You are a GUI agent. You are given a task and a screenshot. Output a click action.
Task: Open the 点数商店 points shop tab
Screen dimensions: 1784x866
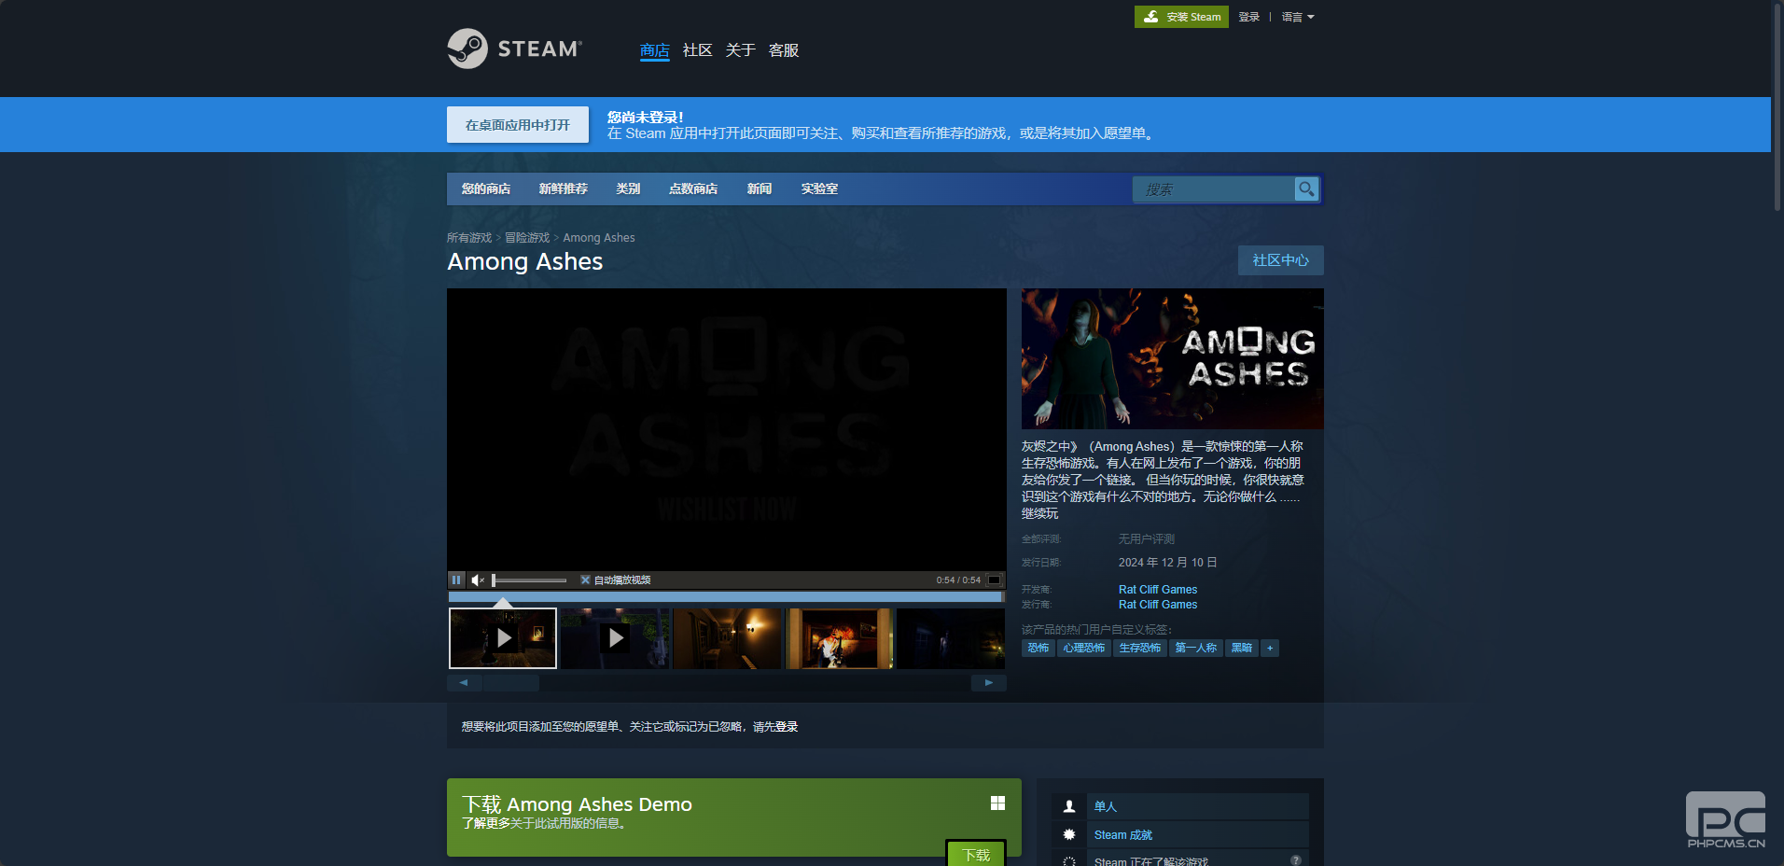point(693,189)
